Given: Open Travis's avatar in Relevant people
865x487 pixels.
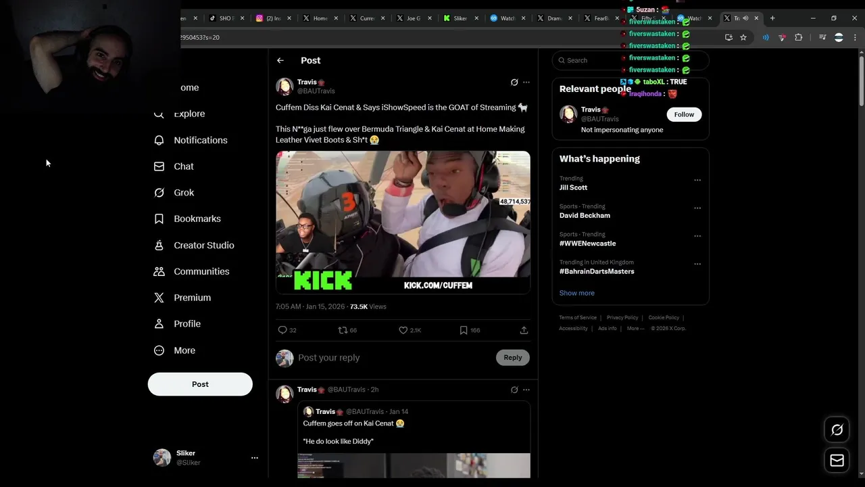Looking at the screenshot, I should coord(568,114).
